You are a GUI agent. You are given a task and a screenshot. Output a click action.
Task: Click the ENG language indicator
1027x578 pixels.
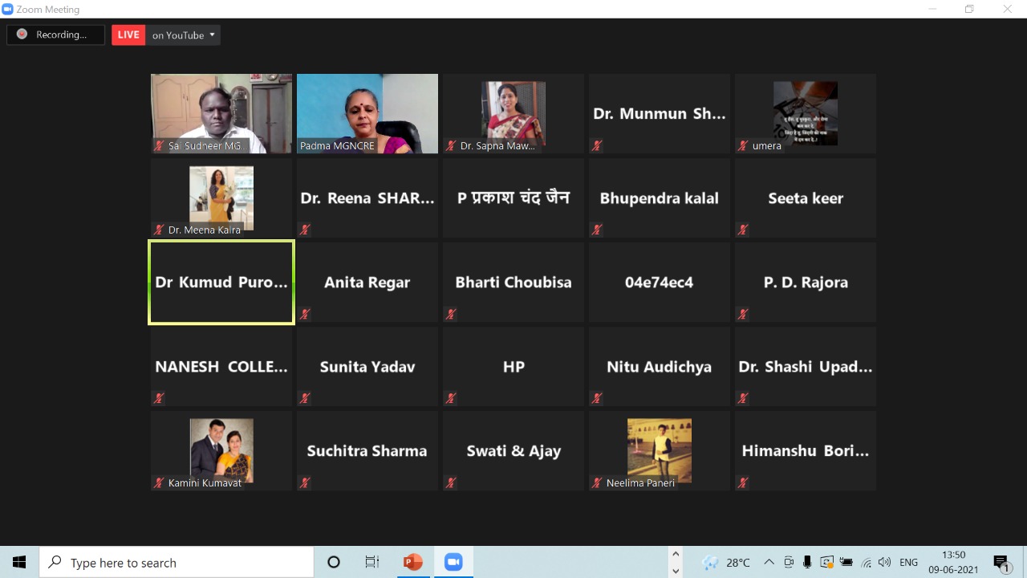(x=908, y=562)
